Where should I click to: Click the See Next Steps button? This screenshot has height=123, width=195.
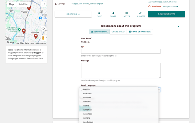coord(167,14)
